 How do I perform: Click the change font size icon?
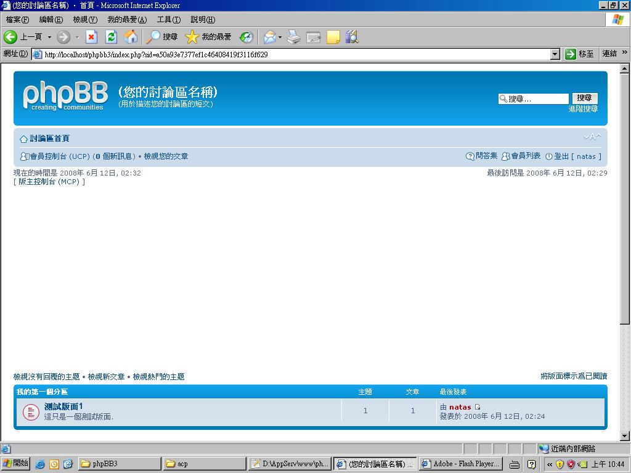pyautogui.click(x=592, y=137)
